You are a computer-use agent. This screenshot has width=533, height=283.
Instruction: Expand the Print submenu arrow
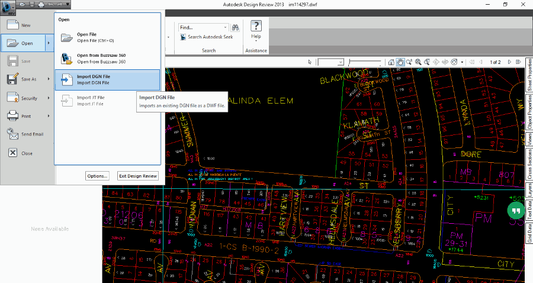pyautogui.click(x=49, y=116)
